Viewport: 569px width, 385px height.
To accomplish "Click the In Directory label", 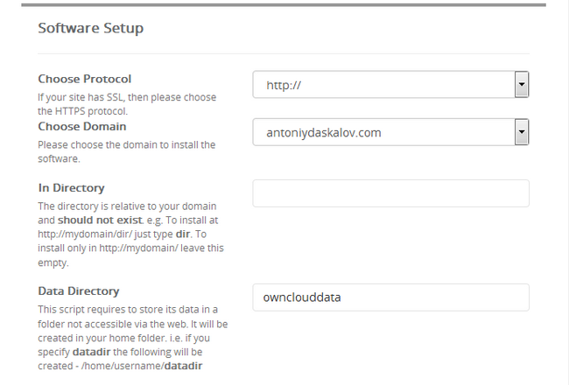I will click(x=71, y=188).
